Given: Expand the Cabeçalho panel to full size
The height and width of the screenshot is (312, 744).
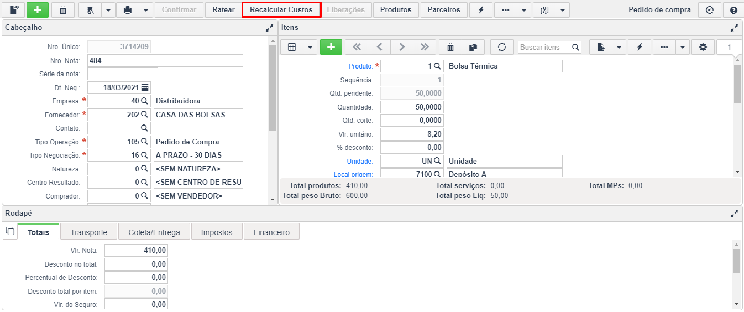Looking at the screenshot, I should click(269, 28).
